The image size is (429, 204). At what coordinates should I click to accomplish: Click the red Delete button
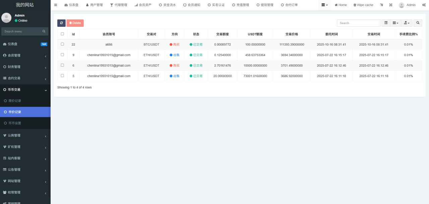pyautogui.click(x=75, y=23)
